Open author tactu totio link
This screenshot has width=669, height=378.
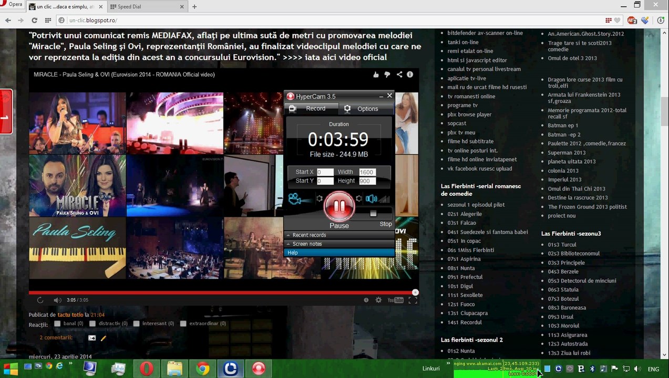tap(70, 315)
